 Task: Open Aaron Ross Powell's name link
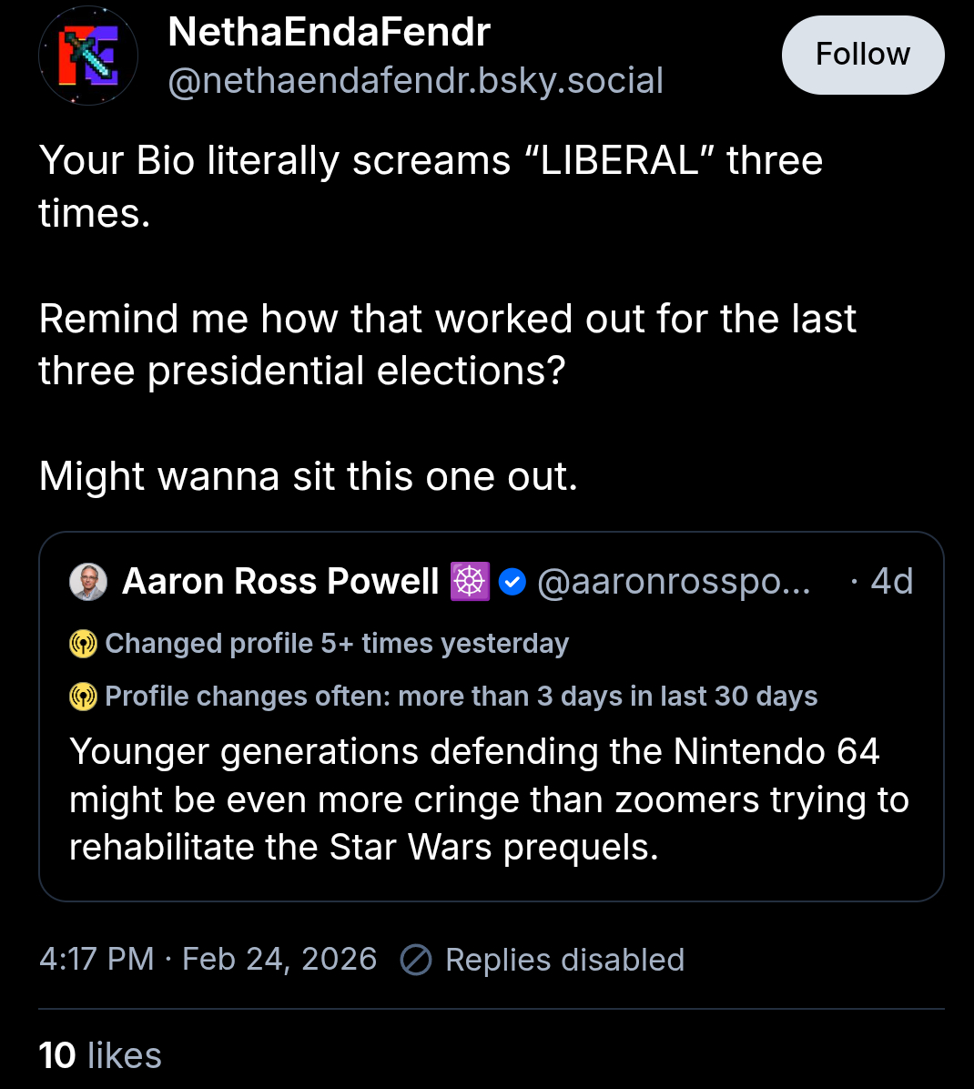coord(280,582)
